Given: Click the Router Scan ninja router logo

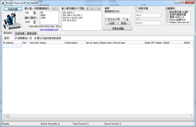Looking at the screenshot, I should point(13,21).
